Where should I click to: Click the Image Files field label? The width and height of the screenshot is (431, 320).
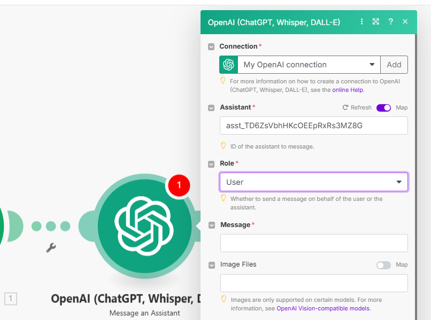238,264
